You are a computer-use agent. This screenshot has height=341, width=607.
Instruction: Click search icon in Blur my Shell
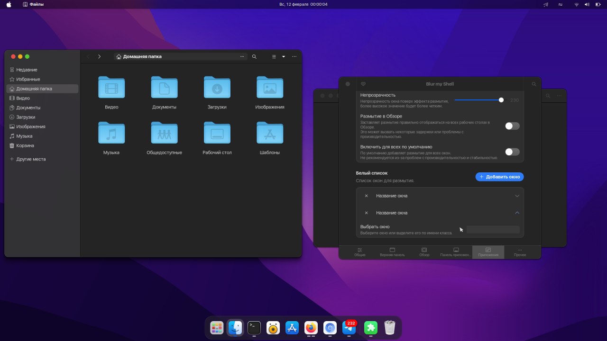tap(534, 84)
